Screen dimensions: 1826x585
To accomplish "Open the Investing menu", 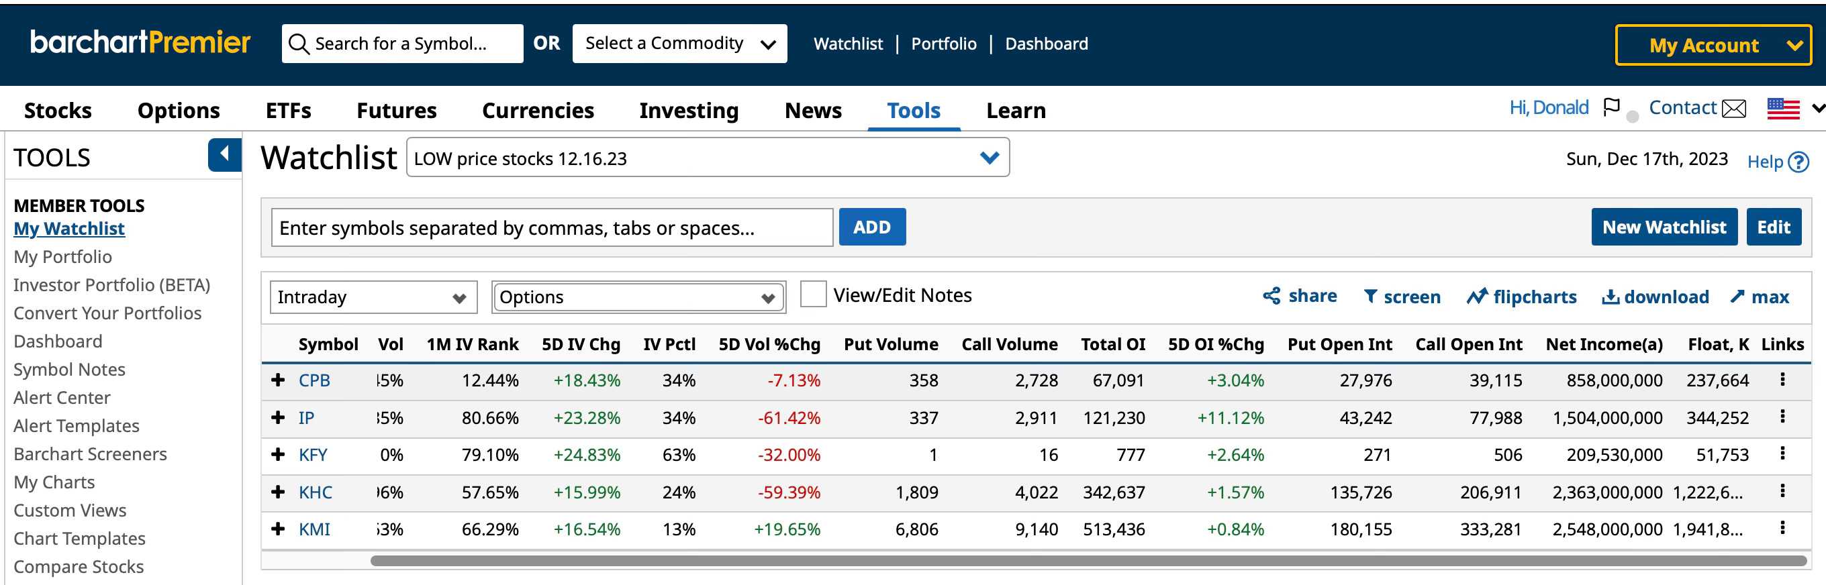I will [x=689, y=110].
